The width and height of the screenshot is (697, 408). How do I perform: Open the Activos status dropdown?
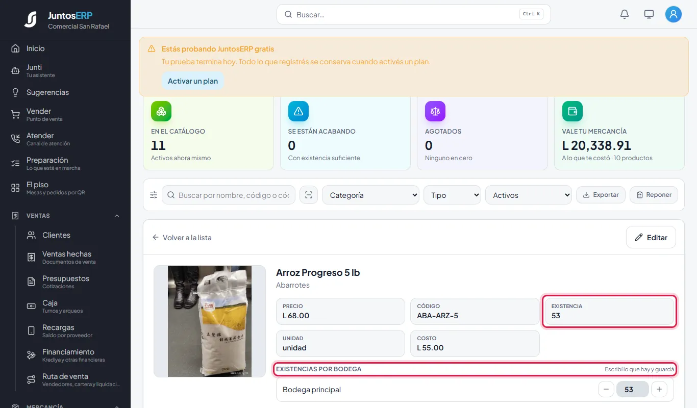click(529, 195)
